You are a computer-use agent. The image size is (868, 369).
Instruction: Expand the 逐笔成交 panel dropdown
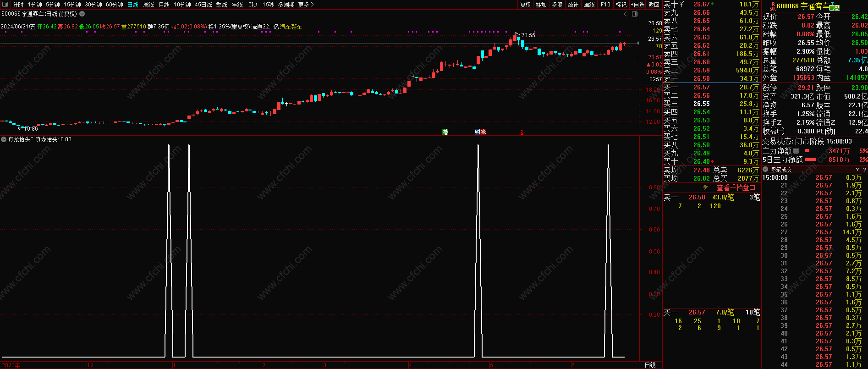click(x=765, y=170)
